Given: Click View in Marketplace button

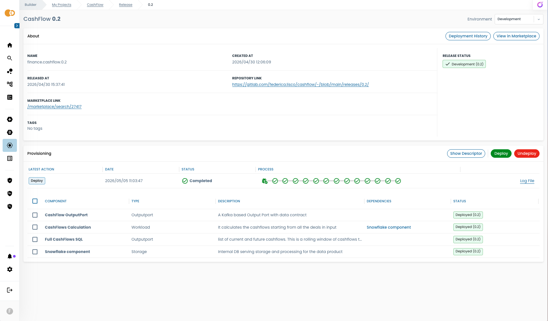Looking at the screenshot, I should coord(516,36).
